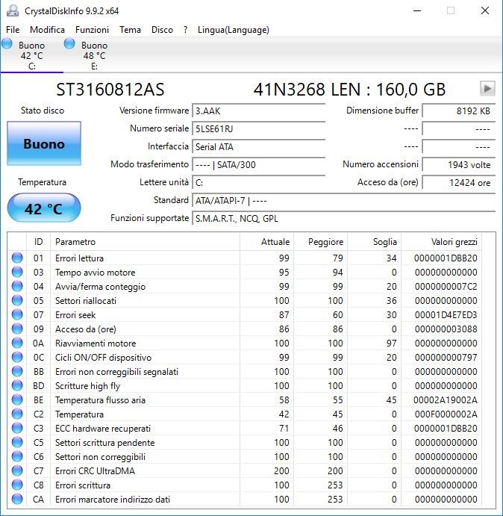The height and width of the screenshot is (516, 503).
Task: Select the C: disk tab
Action: [31, 55]
